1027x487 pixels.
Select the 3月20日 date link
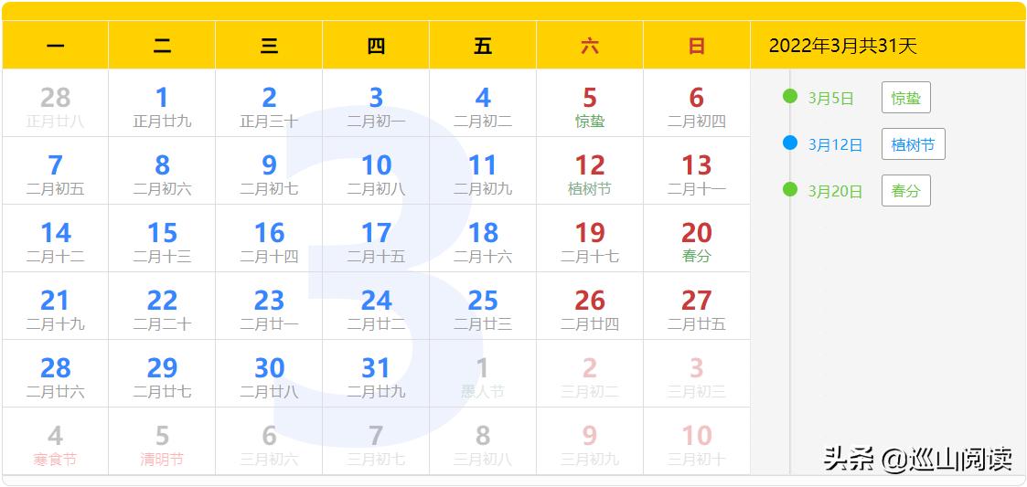(835, 192)
